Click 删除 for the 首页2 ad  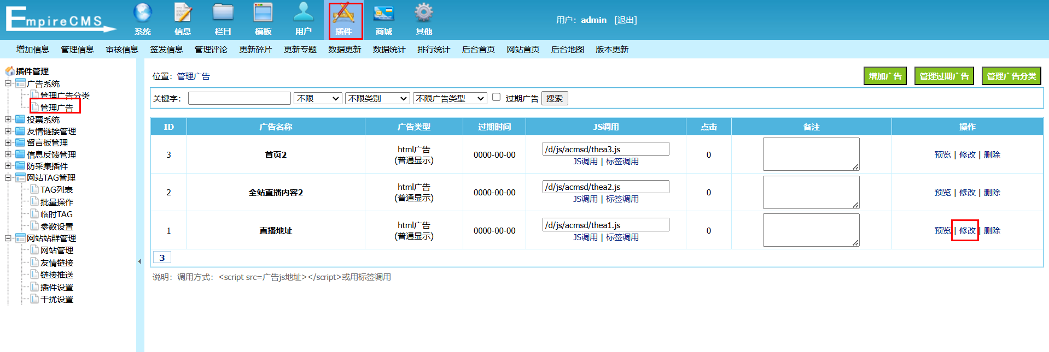tap(992, 155)
